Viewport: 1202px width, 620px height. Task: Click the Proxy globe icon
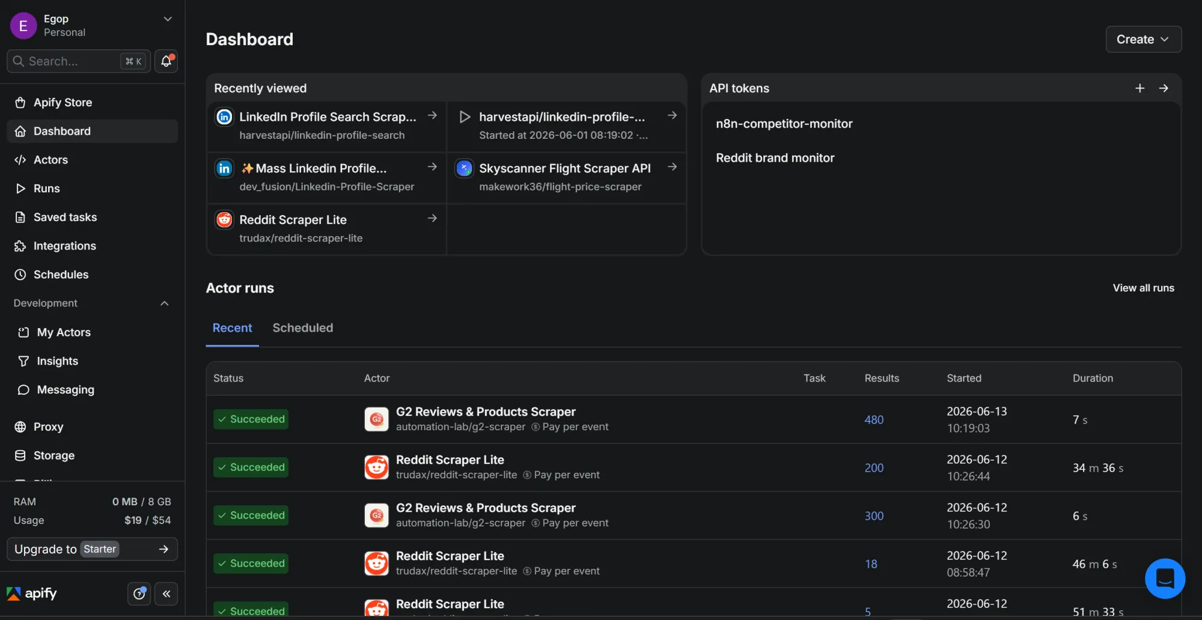[x=20, y=427]
